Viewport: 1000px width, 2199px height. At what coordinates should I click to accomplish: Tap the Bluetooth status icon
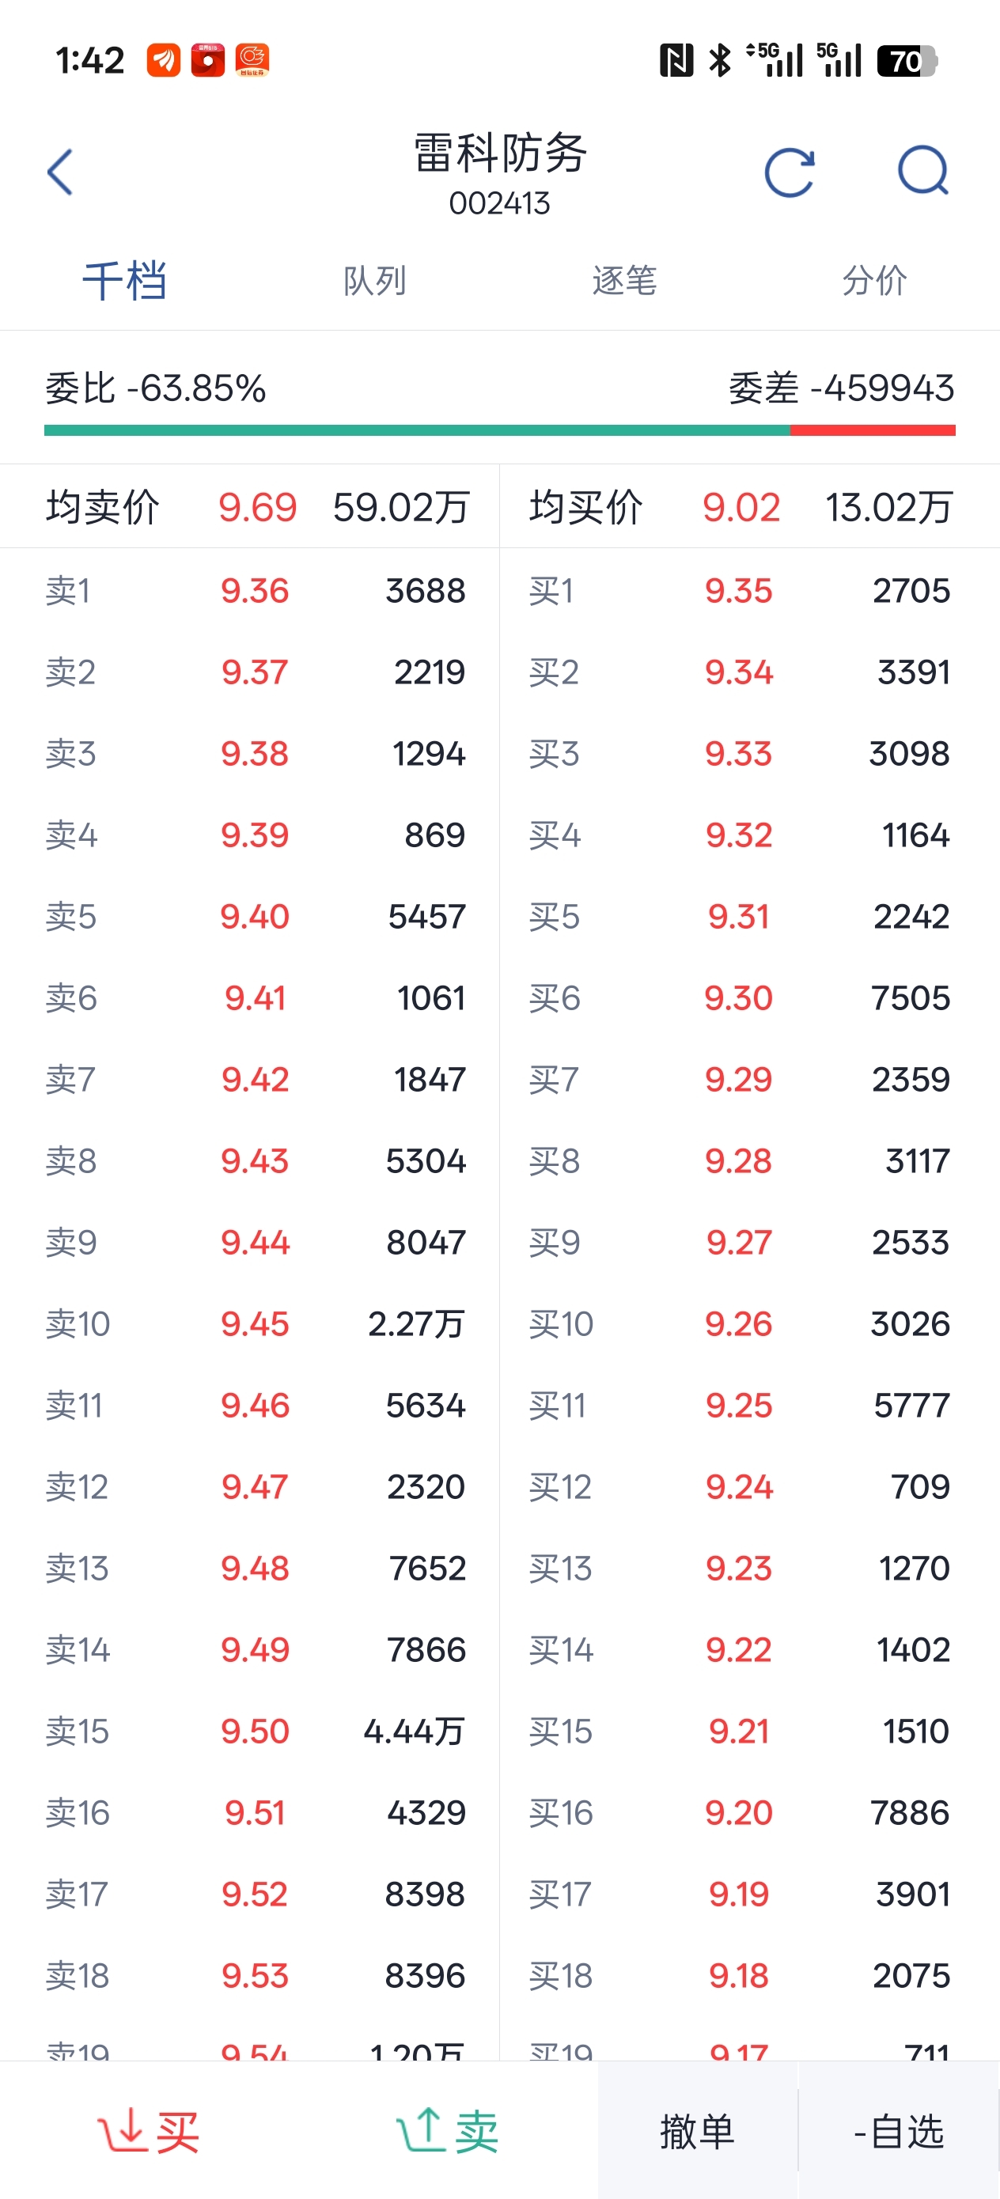(720, 61)
